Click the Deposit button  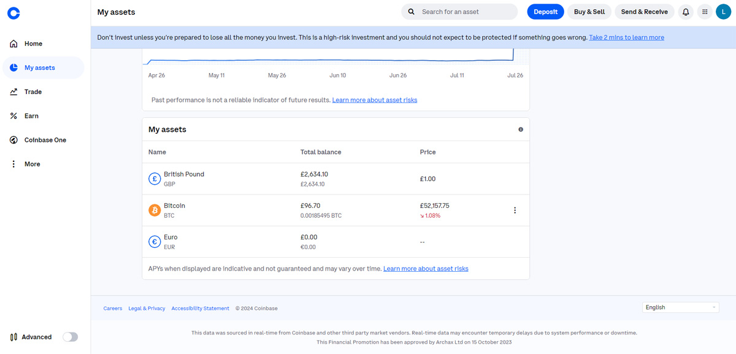tap(545, 12)
